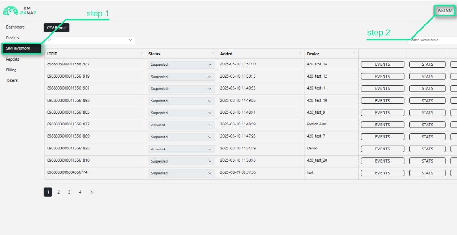Image resolution: width=457 pixels, height=235 pixels.
Task: Go to pagination page 3
Action: pos(69,192)
